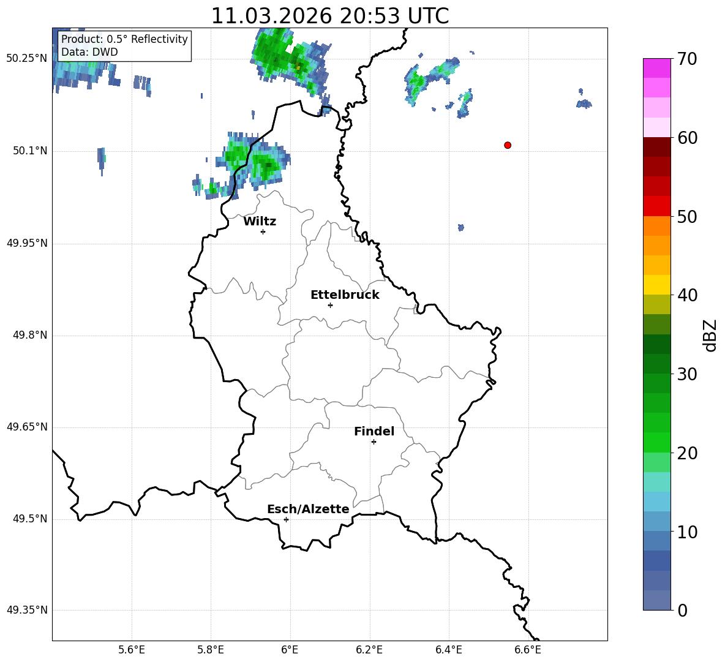Click the red dot radar site marker
725x662 pixels.
point(508,145)
